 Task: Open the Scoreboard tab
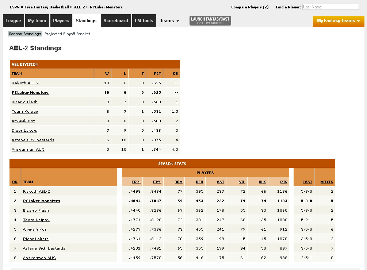[116, 20]
